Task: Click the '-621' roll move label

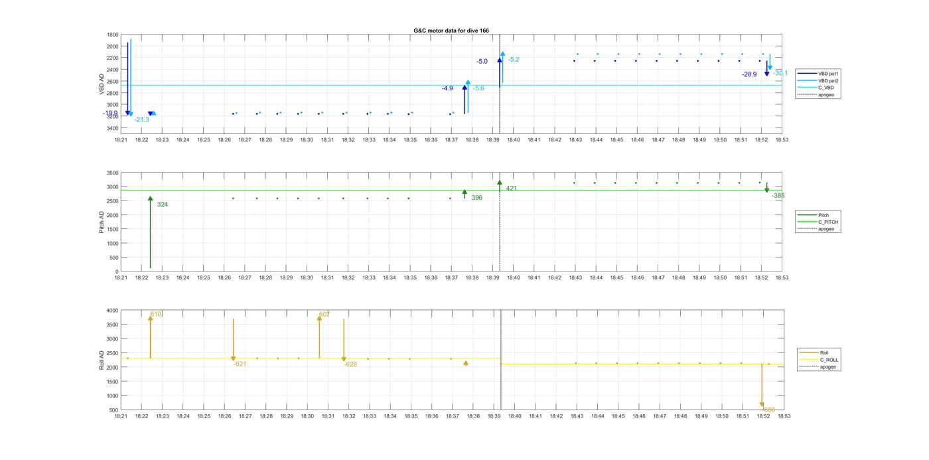Action: click(240, 364)
